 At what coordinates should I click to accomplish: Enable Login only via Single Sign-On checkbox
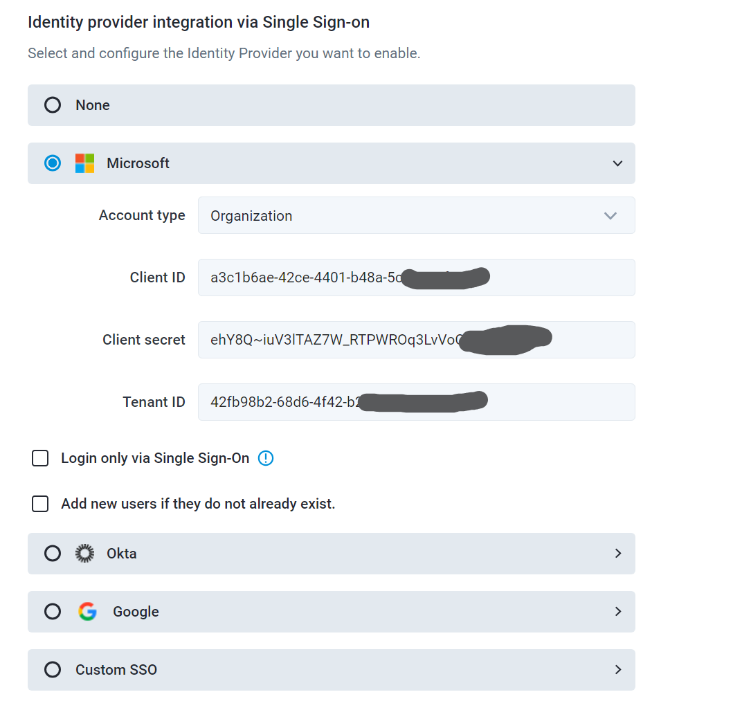(x=40, y=458)
